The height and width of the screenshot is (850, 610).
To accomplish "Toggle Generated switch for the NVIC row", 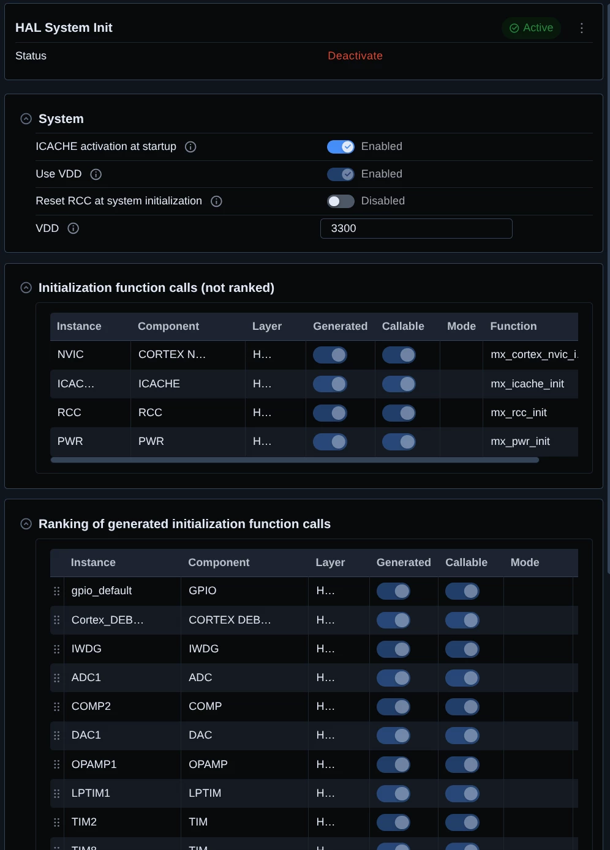I will click(x=330, y=355).
